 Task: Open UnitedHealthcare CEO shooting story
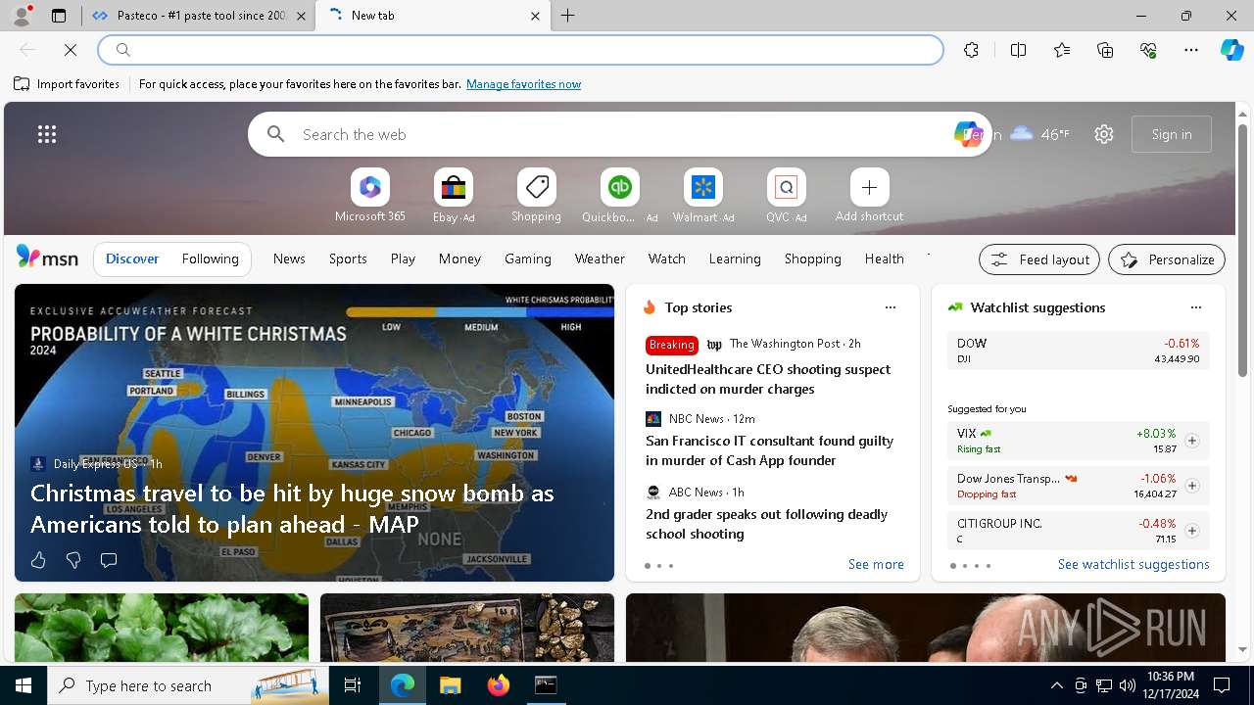click(768, 379)
